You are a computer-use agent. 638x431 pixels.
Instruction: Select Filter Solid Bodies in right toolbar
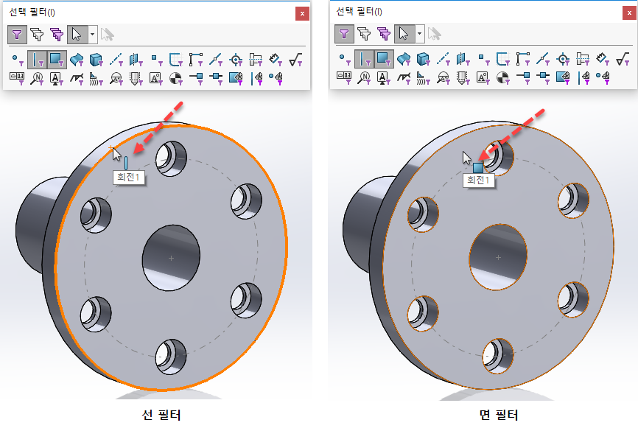[x=423, y=59]
